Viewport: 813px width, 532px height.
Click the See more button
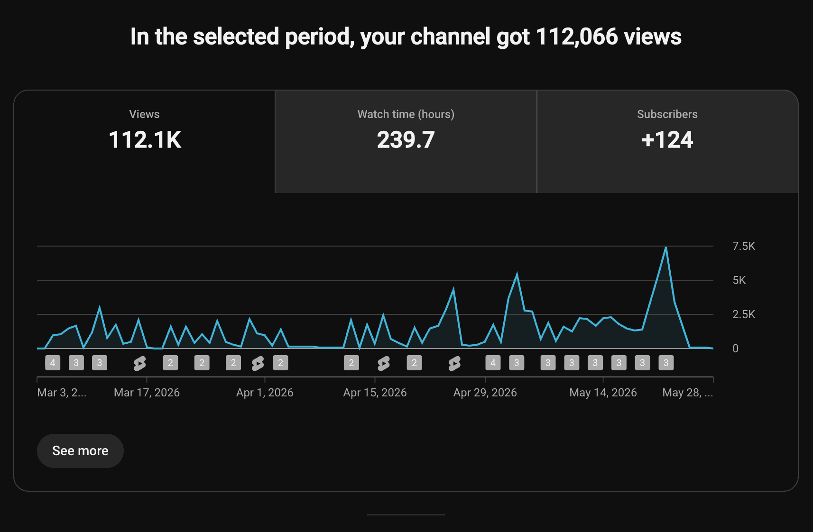(x=80, y=451)
